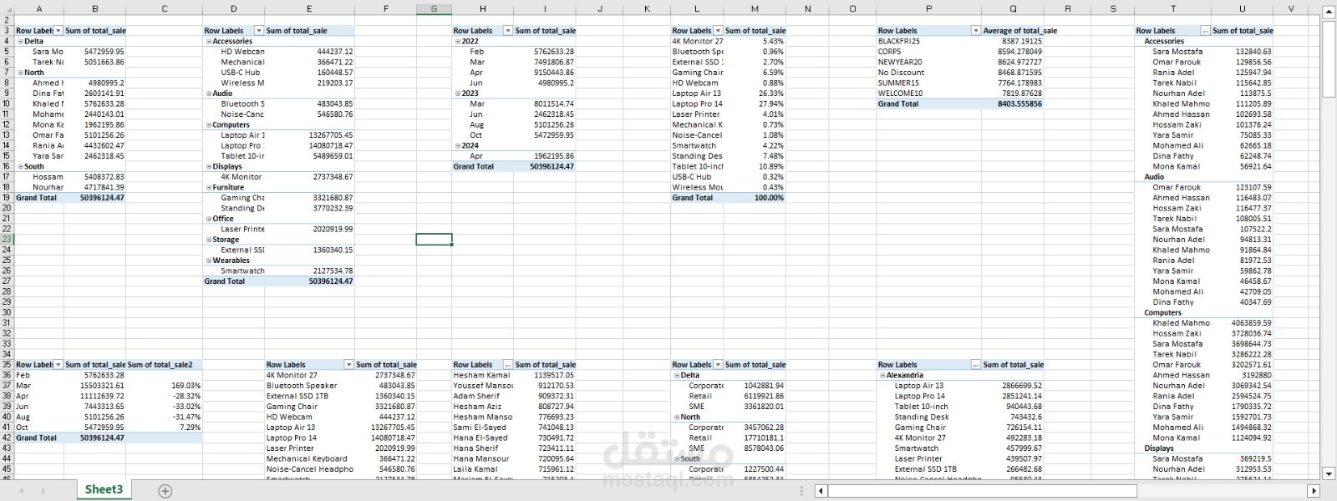Select the value 8403.555856 cell
The image size is (1337, 501).
pyautogui.click(x=1013, y=104)
